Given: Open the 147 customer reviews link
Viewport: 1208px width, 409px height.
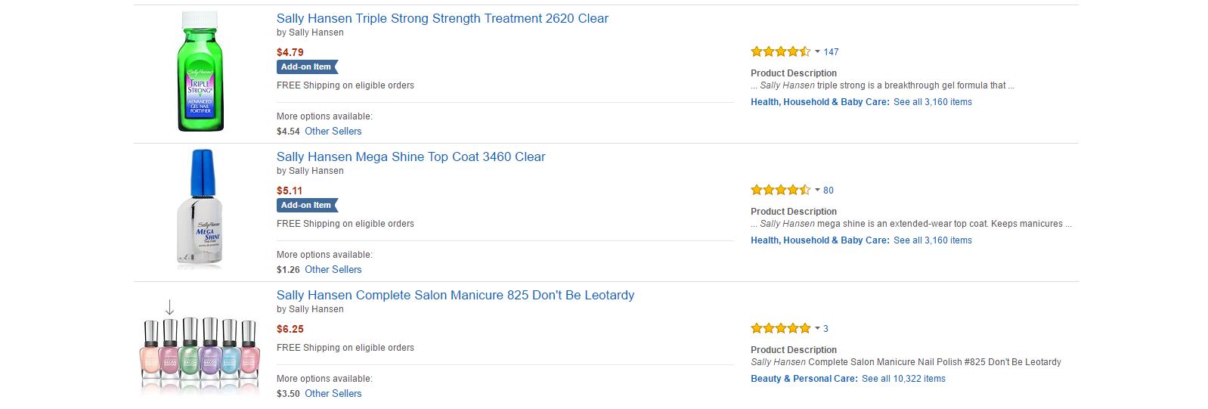Looking at the screenshot, I should [x=832, y=52].
